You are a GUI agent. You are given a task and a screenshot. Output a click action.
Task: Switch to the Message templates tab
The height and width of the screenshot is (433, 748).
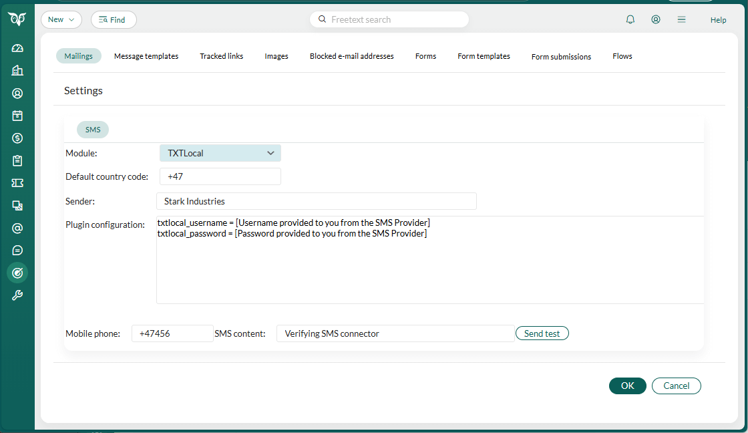146,56
